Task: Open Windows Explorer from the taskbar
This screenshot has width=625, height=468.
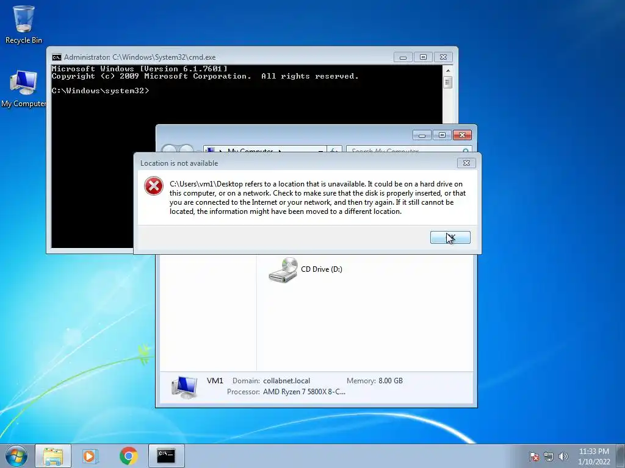Action: click(53, 456)
